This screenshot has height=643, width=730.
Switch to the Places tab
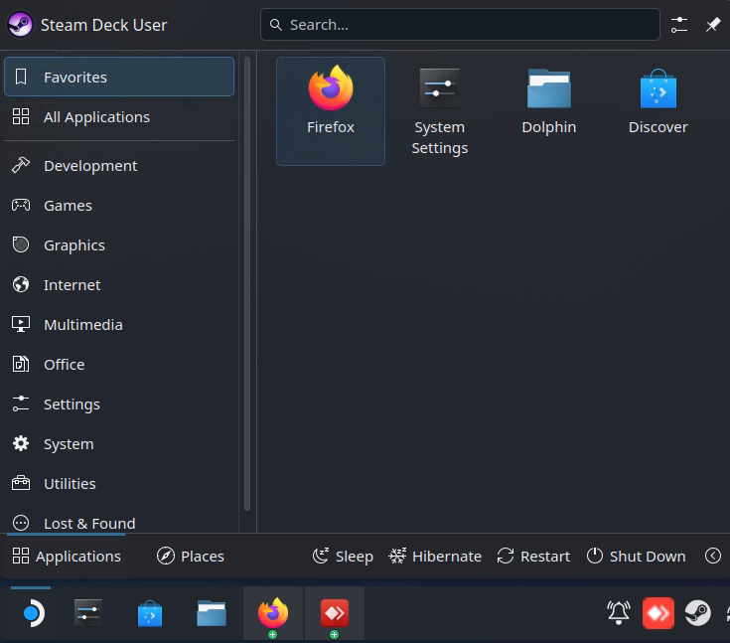(190, 557)
